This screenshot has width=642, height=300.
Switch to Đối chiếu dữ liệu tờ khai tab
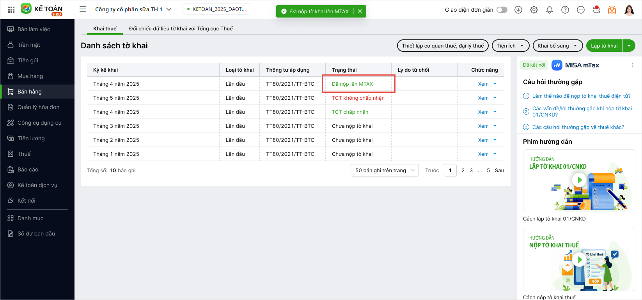pyautogui.click(x=181, y=28)
